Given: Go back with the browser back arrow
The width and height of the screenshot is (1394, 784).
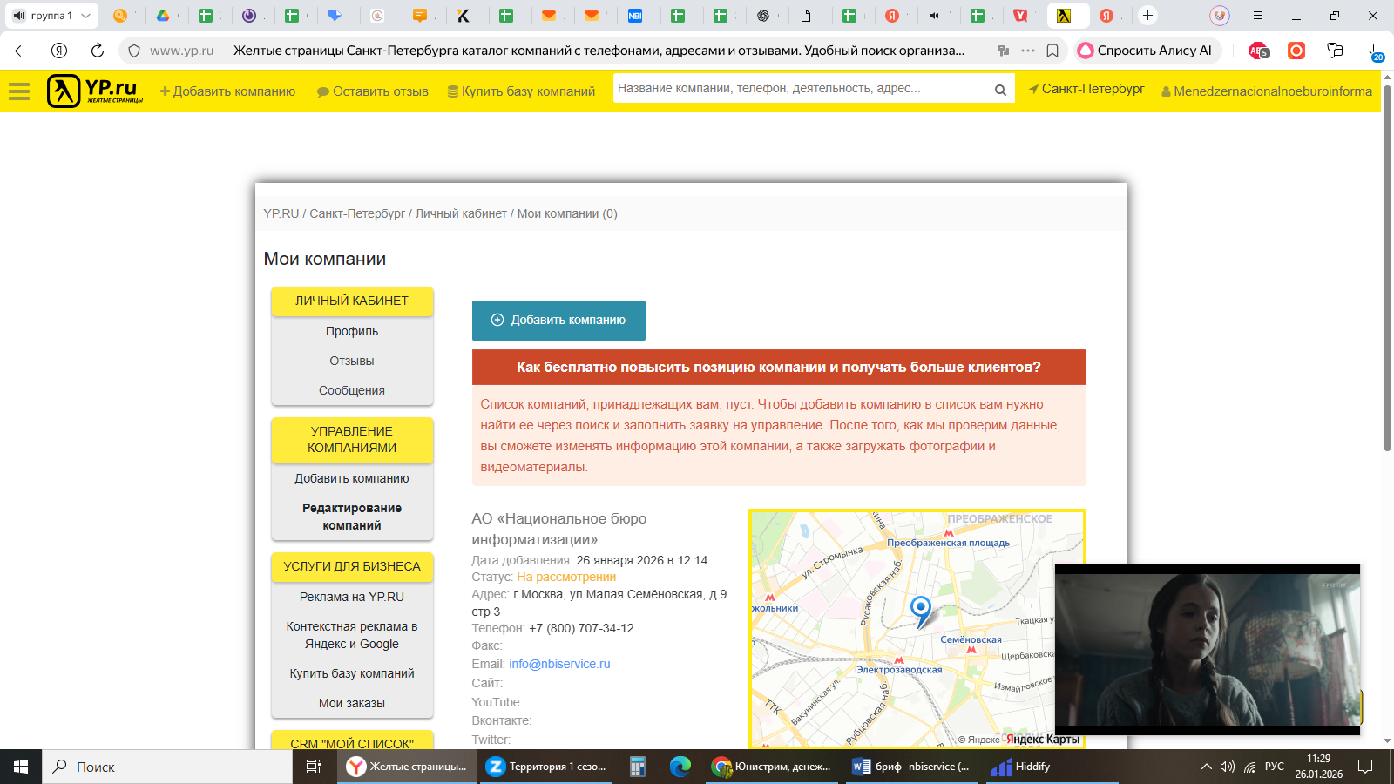Looking at the screenshot, I should [21, 51].
